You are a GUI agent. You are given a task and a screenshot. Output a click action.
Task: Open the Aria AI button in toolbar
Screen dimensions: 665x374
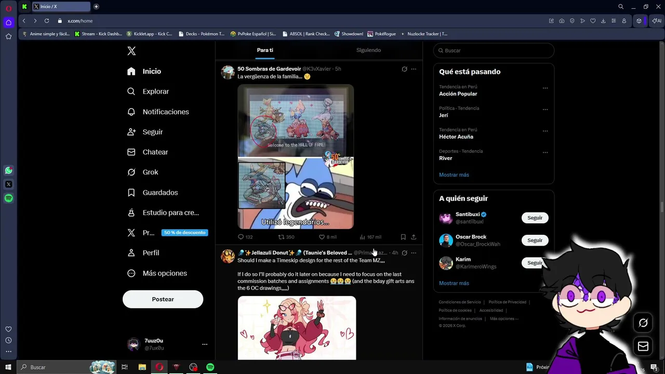656,21
